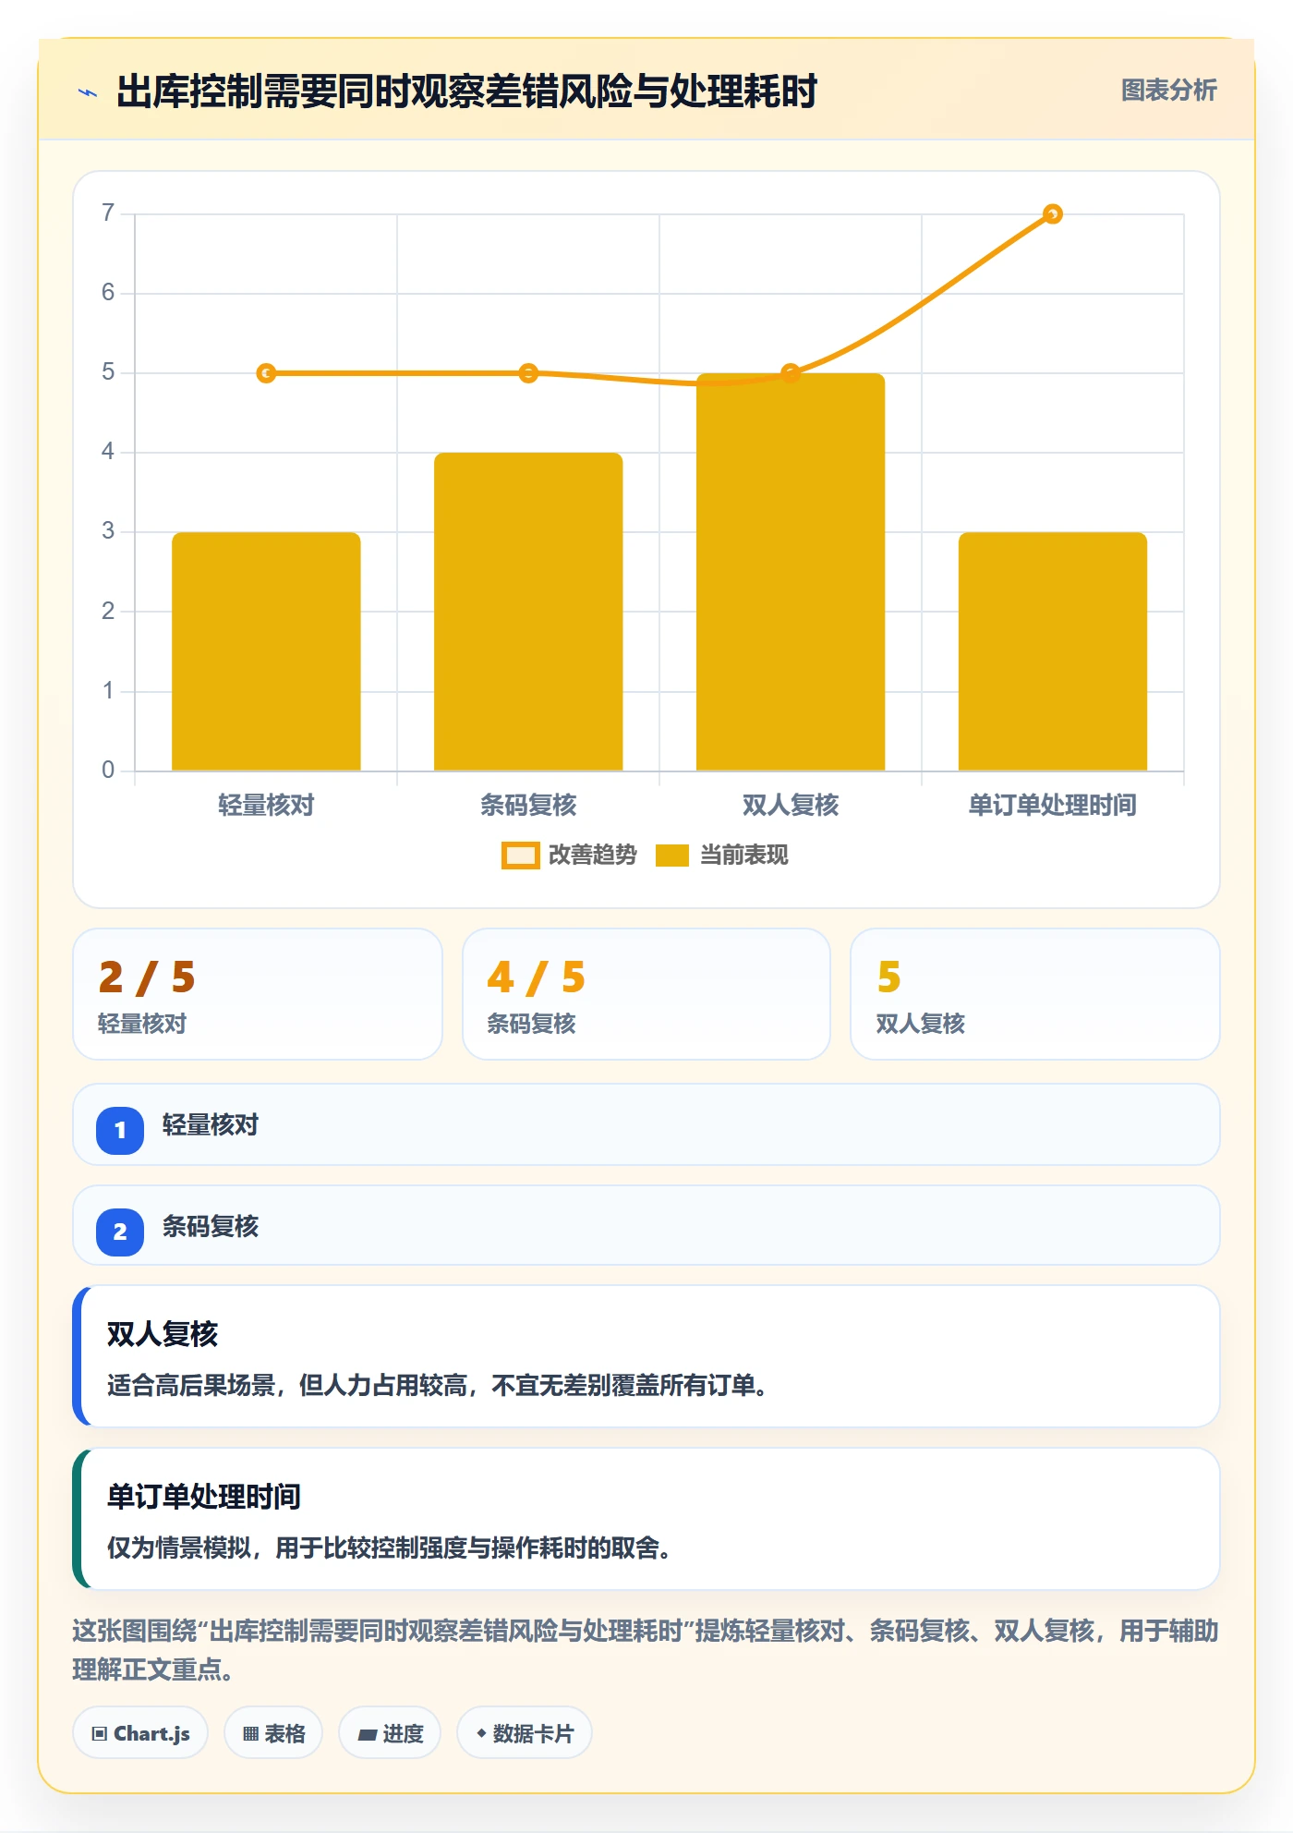Open the 4 / 5 条码复核 data card
This screenshot has width=1293, height=1833.
click(646, 994)
